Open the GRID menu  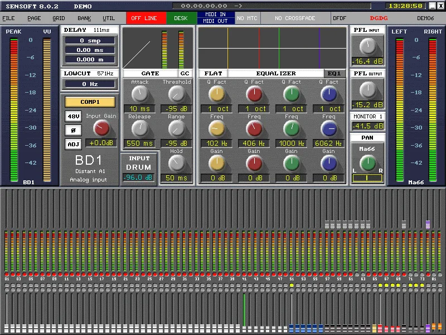pos(59,18)
